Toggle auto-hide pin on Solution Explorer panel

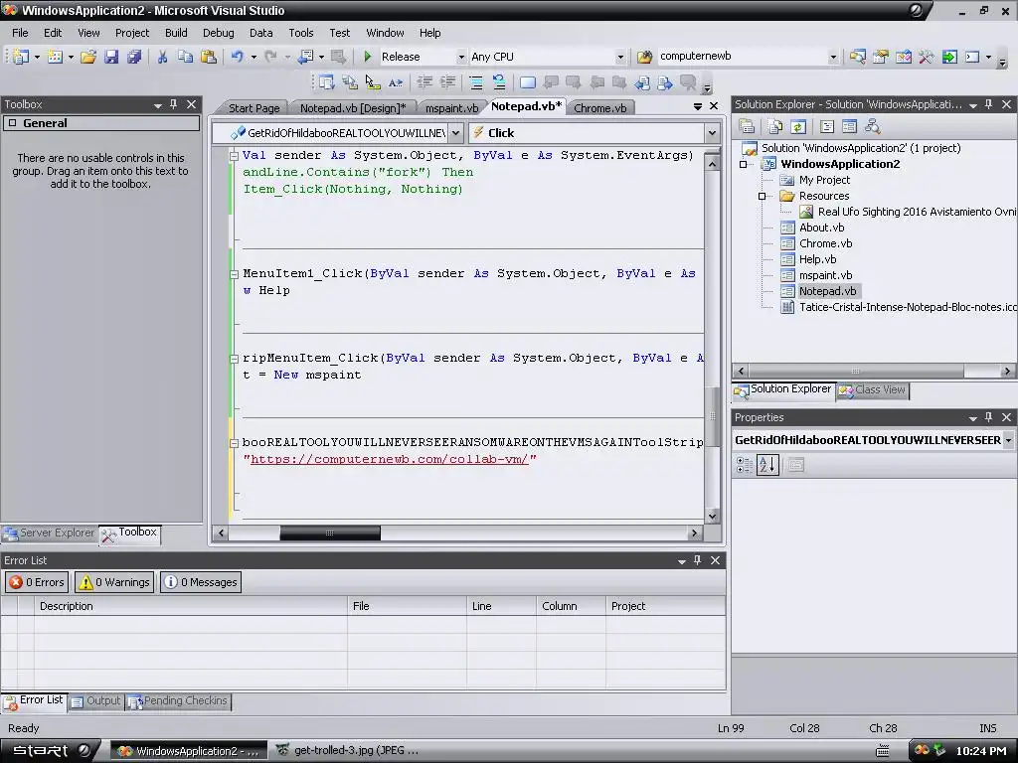tap(989, 104)
